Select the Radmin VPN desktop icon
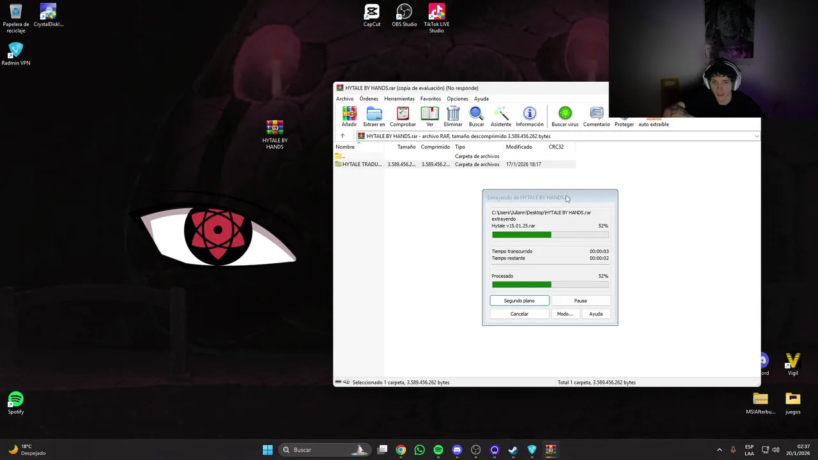 click(x=16, y=54)
